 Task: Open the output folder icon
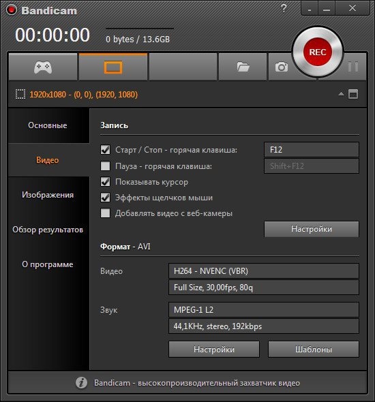(x=243, y=67)
